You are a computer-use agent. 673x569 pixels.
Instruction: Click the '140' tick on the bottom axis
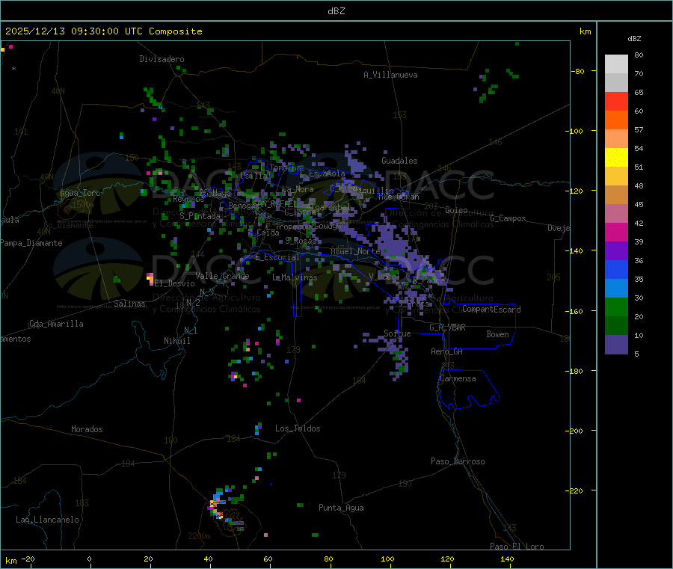[x=507, y=559]
